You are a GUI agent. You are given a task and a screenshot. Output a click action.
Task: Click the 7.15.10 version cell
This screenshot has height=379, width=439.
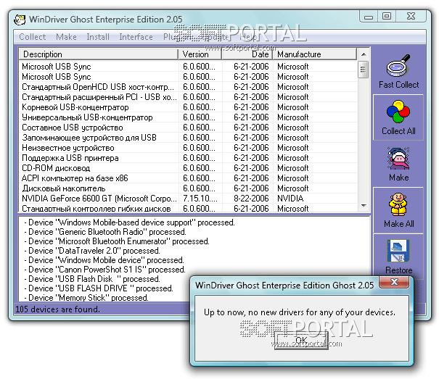click(200, 199)
